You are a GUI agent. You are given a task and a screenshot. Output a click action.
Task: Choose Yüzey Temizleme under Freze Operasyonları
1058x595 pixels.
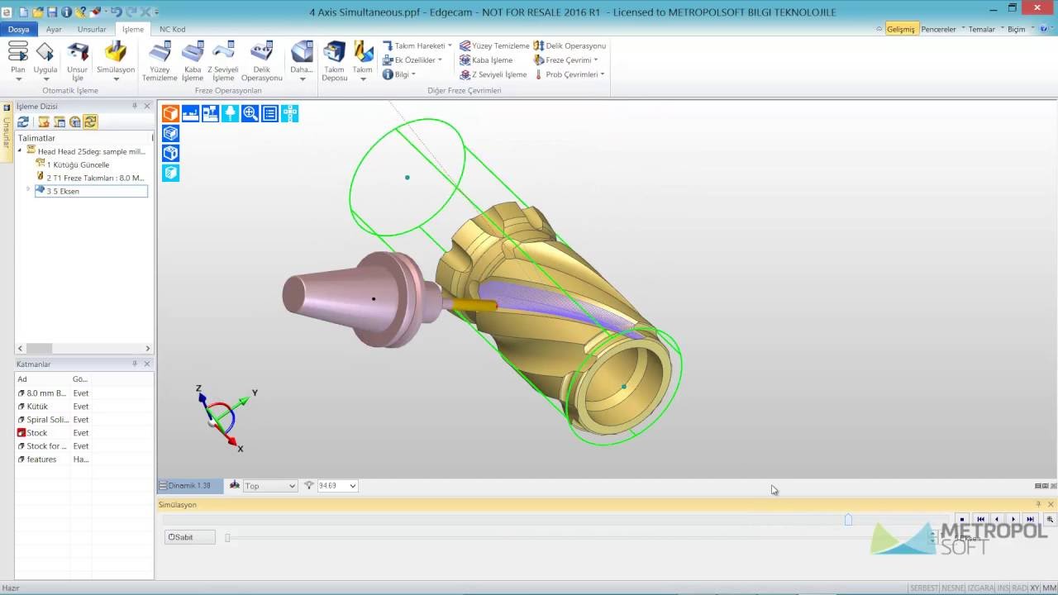click(160, 61)
